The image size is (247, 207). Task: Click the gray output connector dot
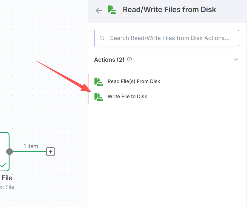click(10, 151)
